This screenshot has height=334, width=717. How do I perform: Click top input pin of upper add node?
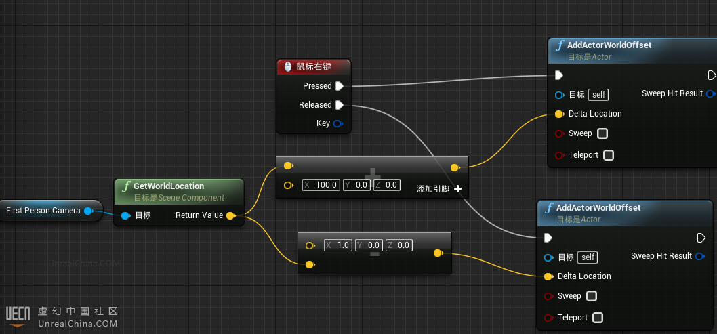click(289, 165)
